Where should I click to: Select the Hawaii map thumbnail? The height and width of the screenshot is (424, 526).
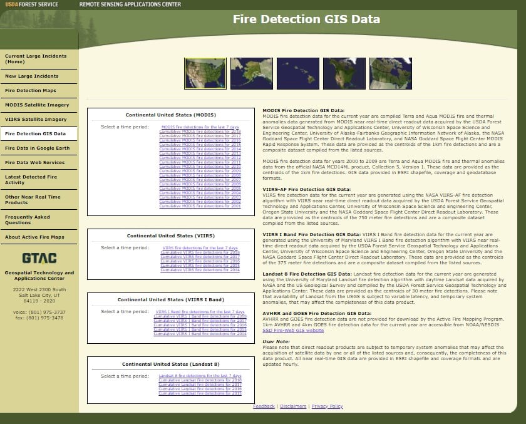298,73
